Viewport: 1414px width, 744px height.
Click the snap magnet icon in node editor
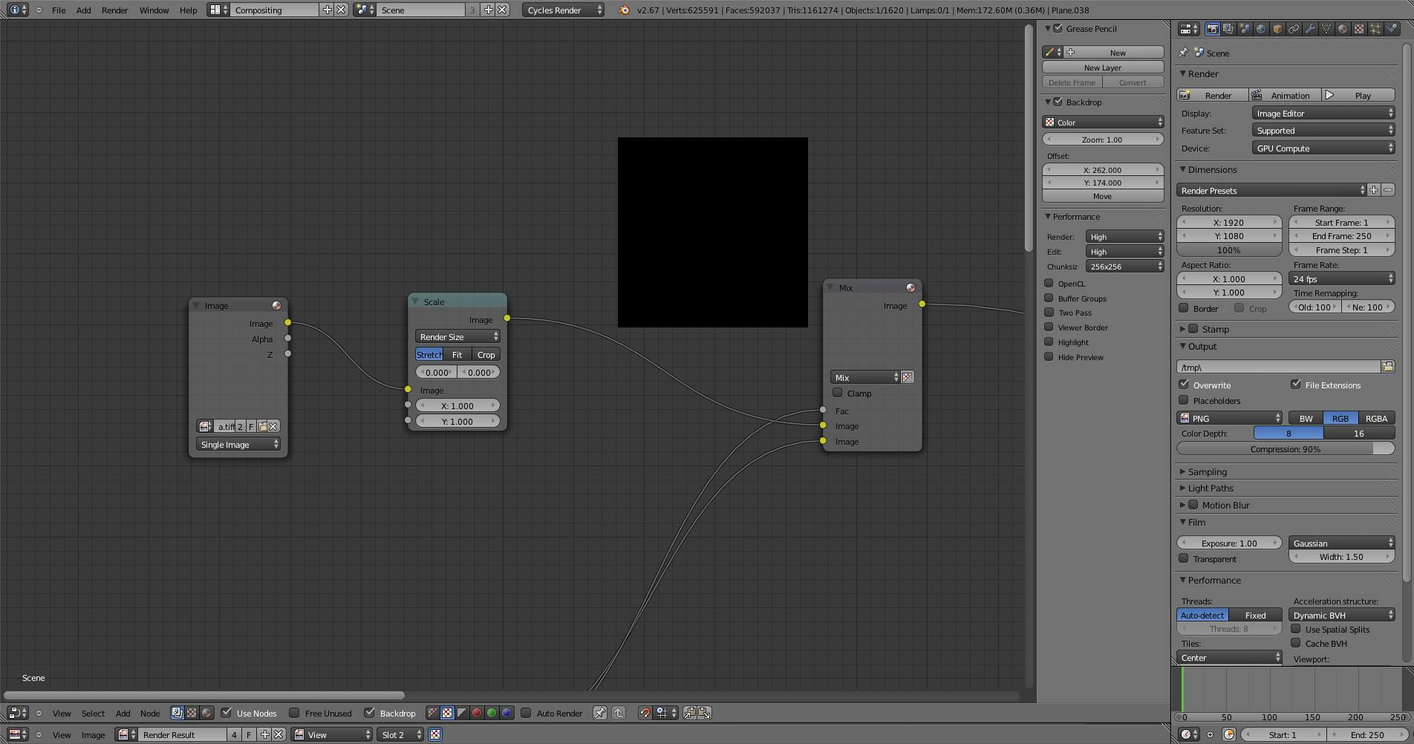tap(645, 713)
